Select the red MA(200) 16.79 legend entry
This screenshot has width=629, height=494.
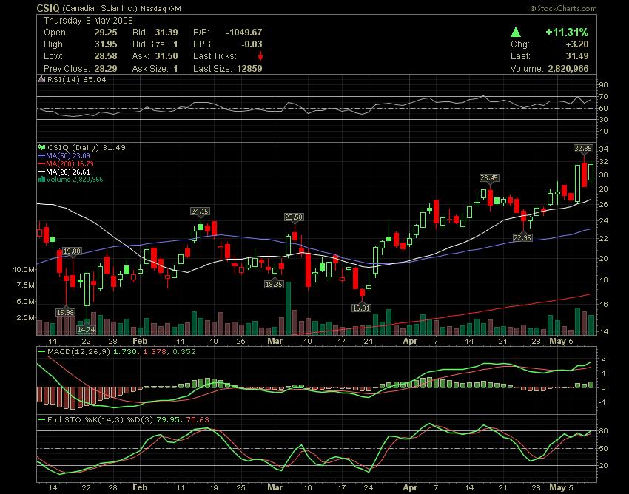pos(66,163)
